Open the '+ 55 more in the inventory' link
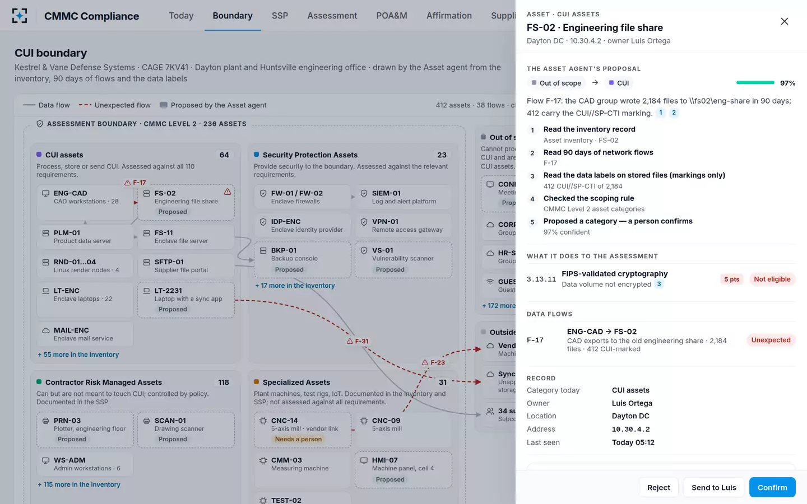This screenshot has height=504, width=807. pyautogui.click(x=78, y=354)
